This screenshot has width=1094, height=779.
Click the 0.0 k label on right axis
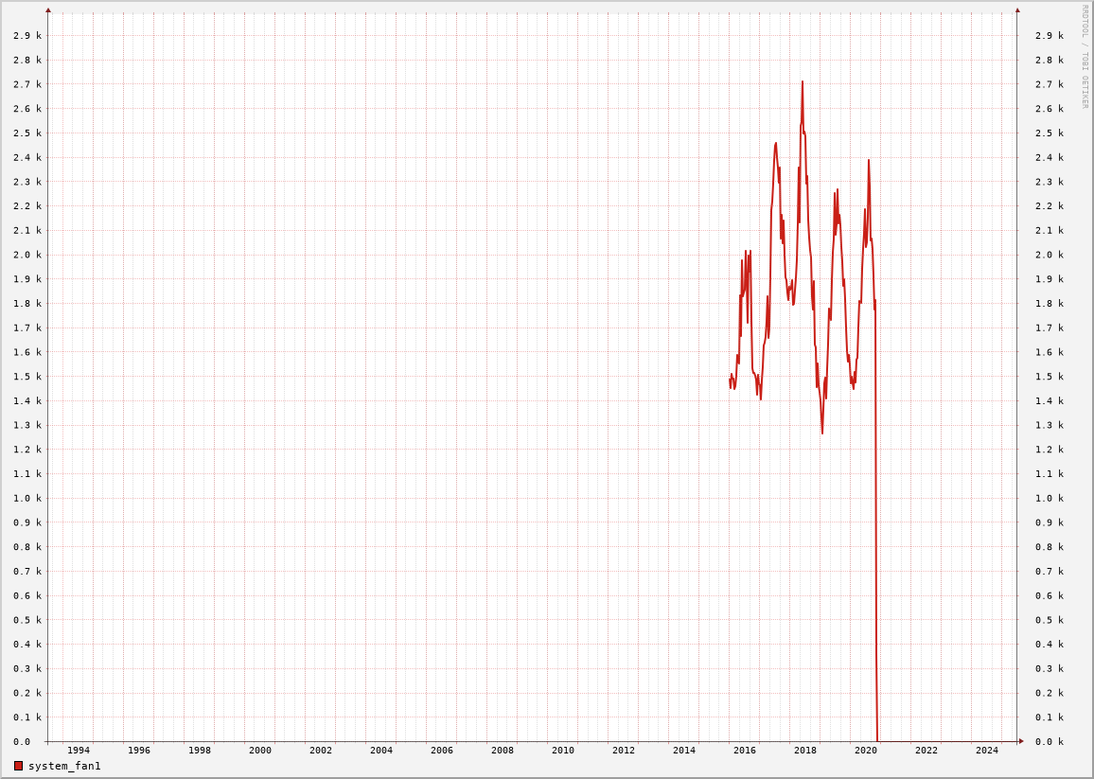(x=1049, y=742)
